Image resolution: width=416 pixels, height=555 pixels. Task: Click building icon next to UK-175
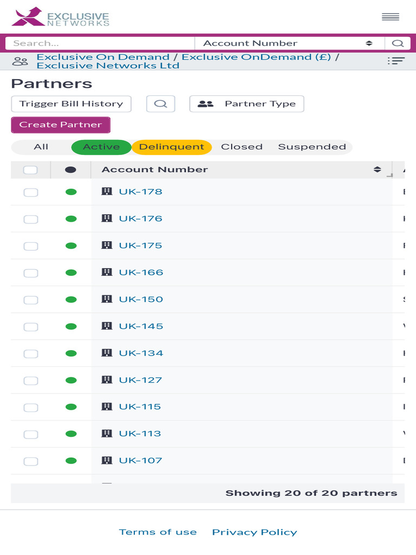tap(107, 246)
